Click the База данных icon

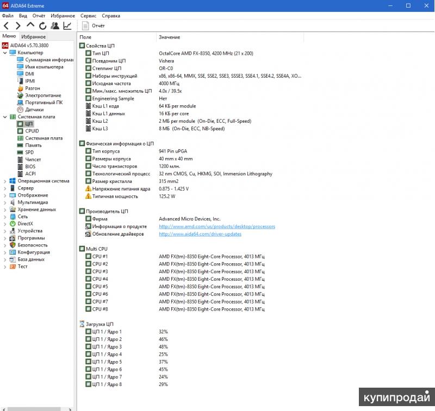[x=13, y=260]
